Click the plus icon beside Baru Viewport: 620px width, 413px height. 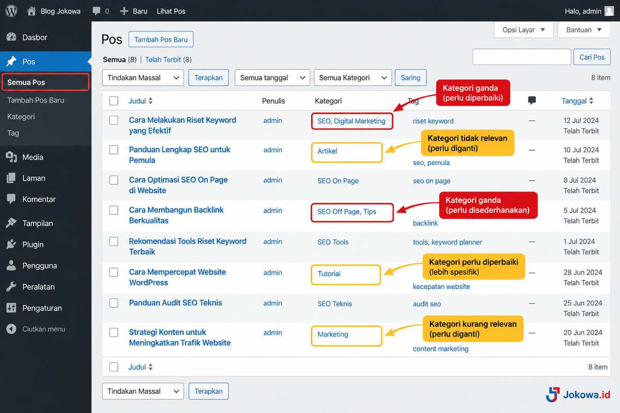124,11
